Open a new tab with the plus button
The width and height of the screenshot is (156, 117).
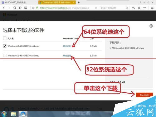click(79, 2)
